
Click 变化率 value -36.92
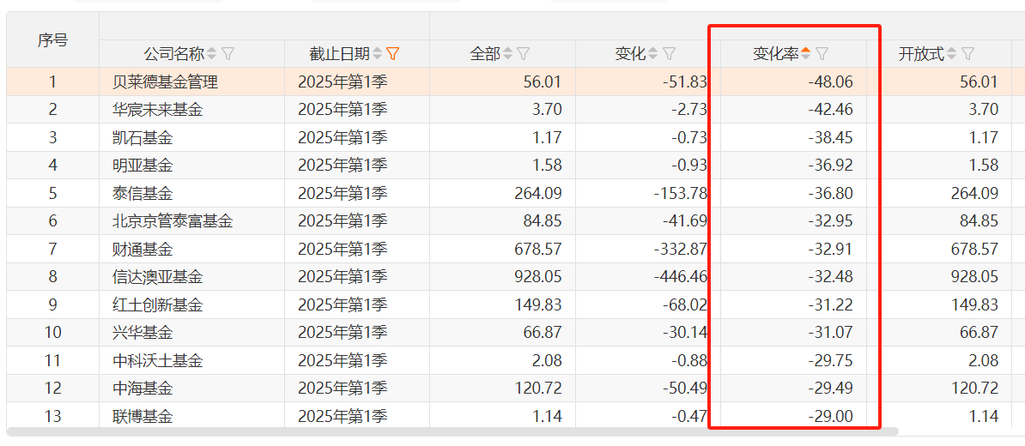[x=830, y=166]
